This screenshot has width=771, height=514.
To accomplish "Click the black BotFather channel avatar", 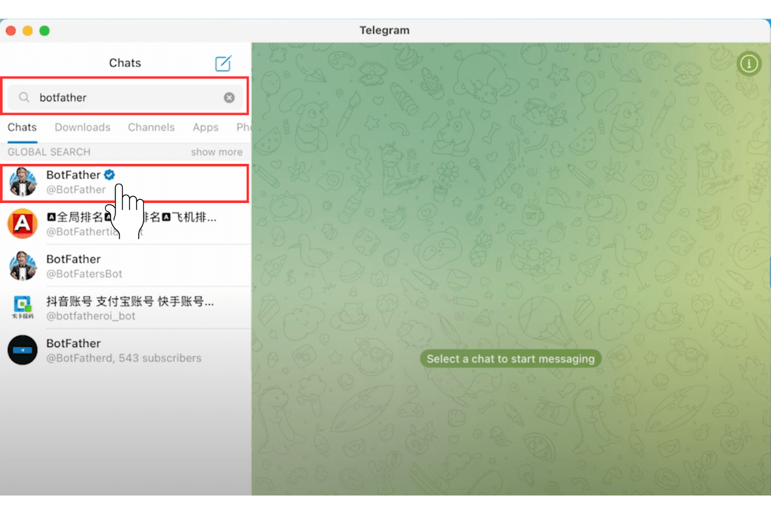I will coord(22,350).
